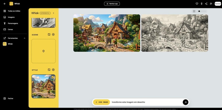Click the Cenas clapperboard icon
The image size is (222, 110).
point(5,30)
